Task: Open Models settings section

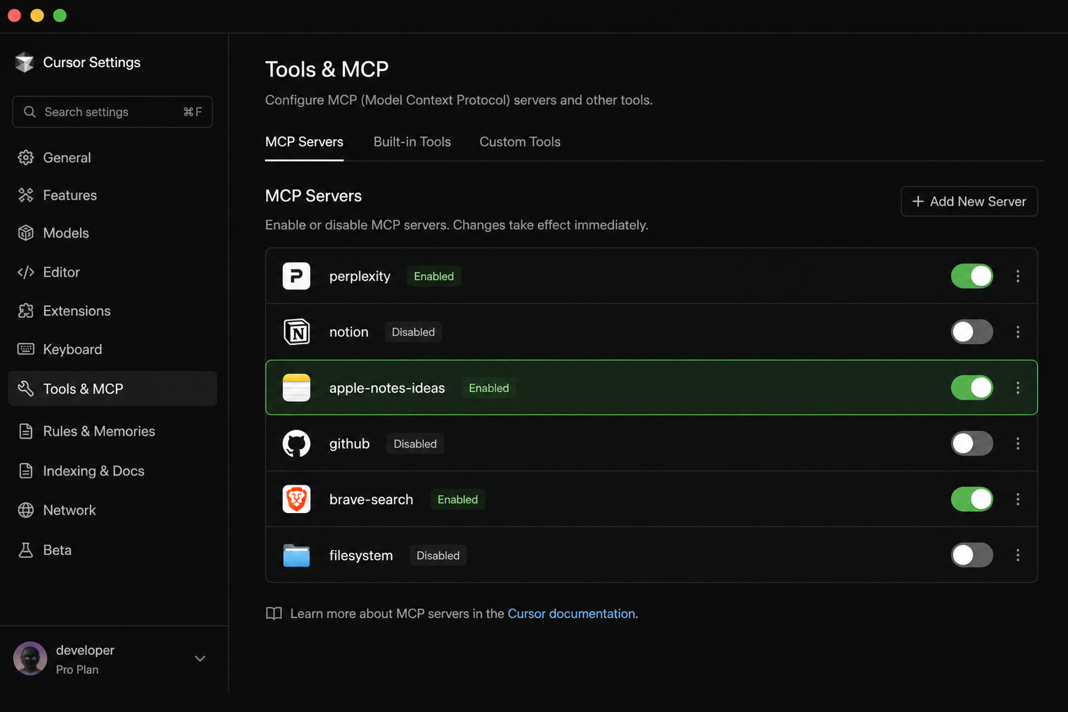Action: click(x=113, y=233)
